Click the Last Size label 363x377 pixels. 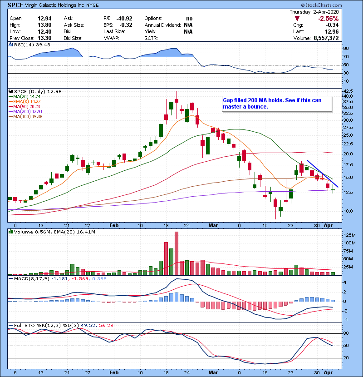coord(114,31)
